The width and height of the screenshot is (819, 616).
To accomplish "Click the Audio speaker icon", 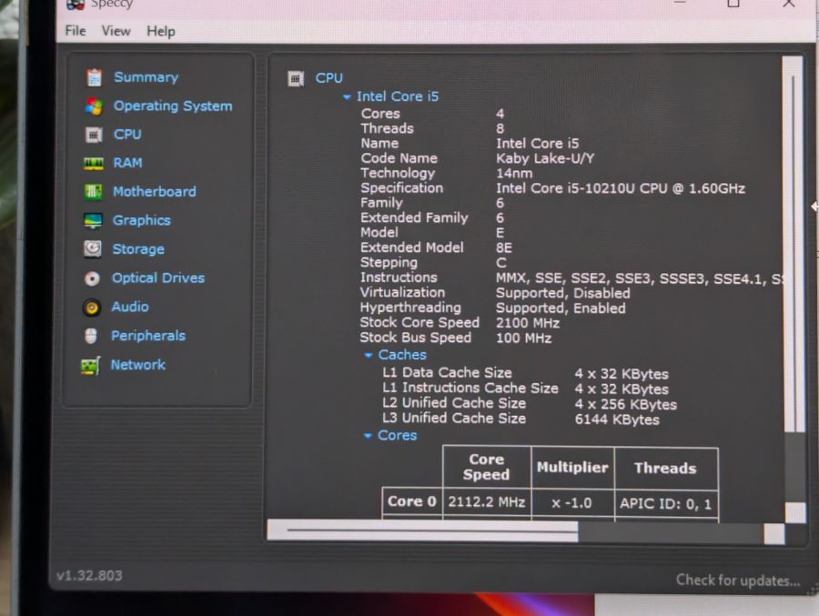I will tap(91, 308).
